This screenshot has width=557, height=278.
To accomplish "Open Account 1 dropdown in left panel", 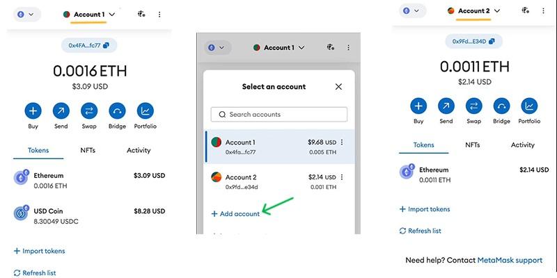I will pyautogui.click(x=89, y=15).
